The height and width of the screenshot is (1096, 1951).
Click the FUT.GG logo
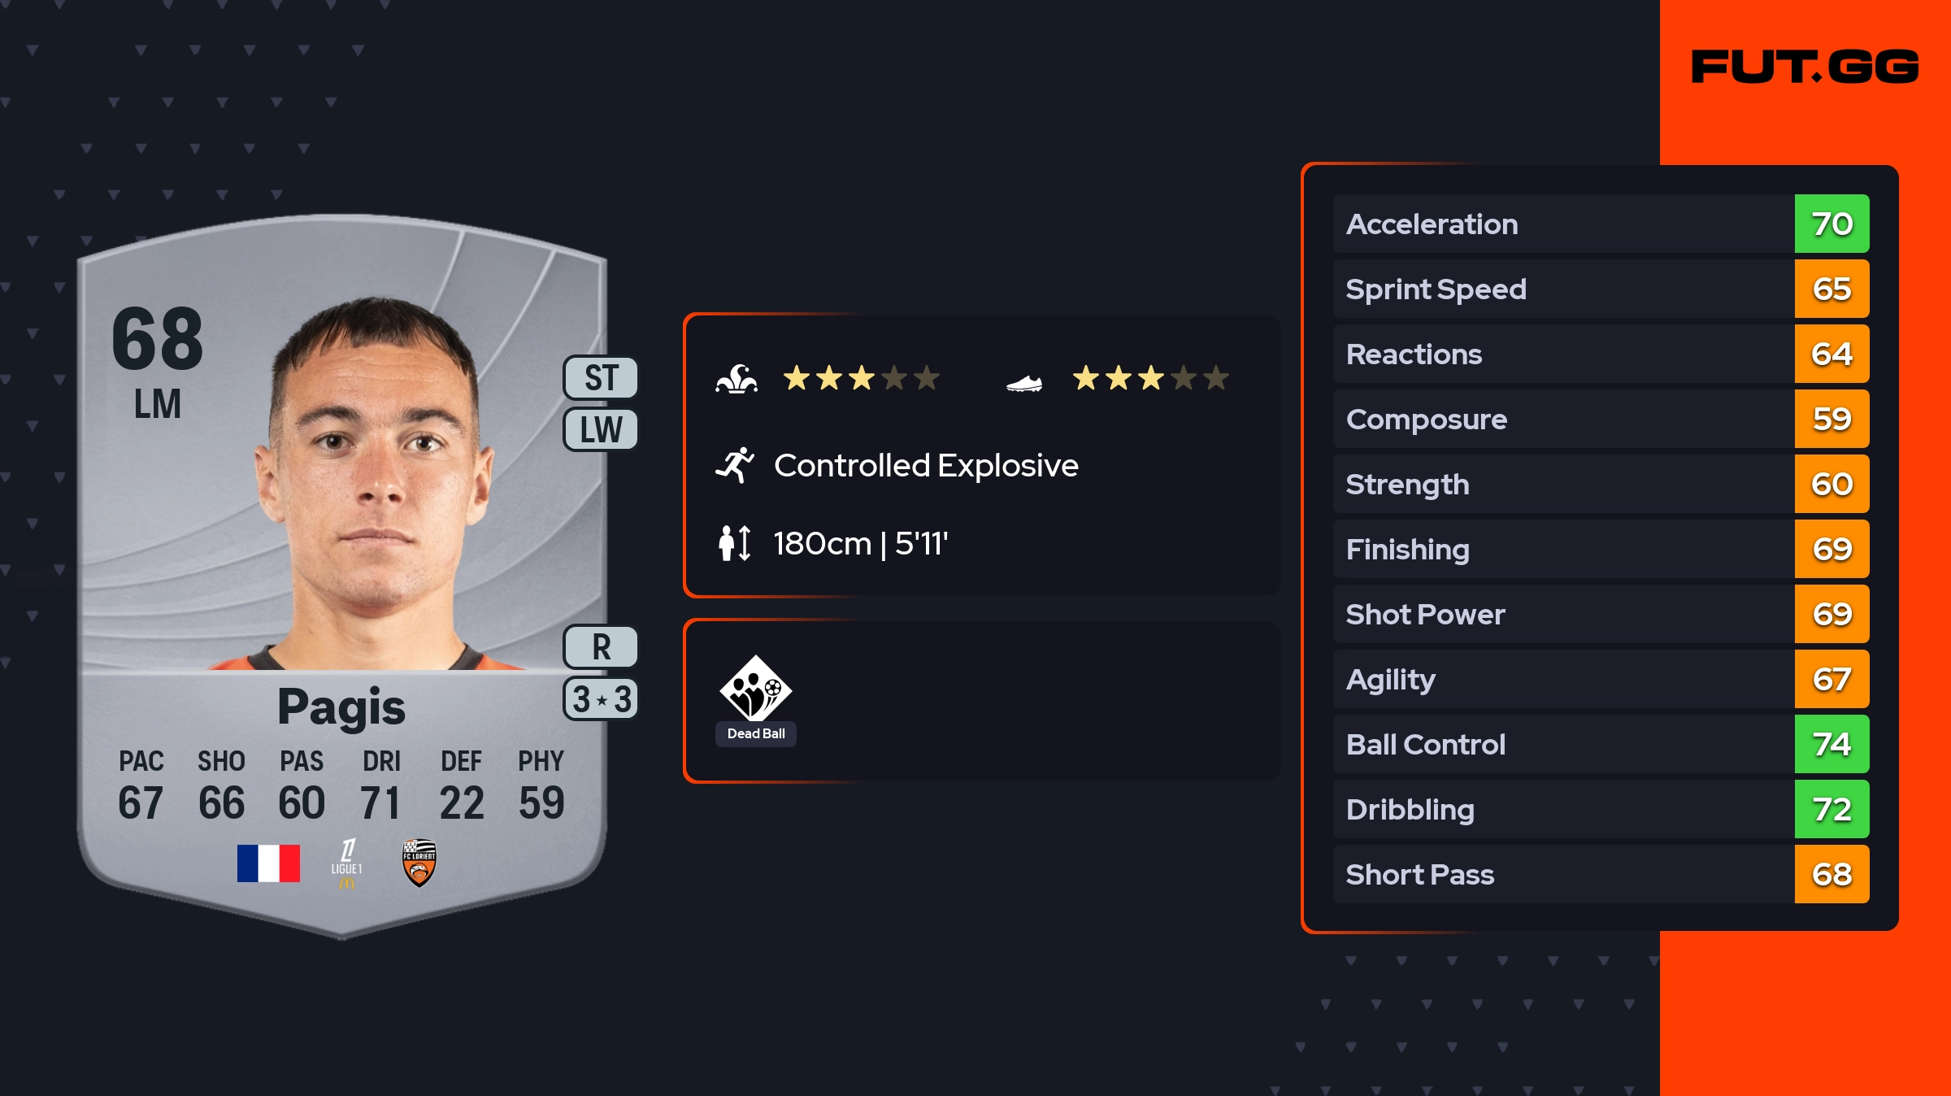[x=1805, y=67]
